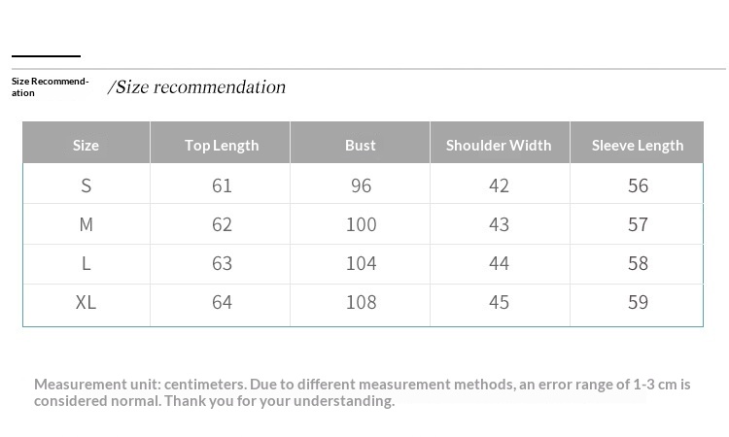Select the XL size row label
This screenshot has height=437, width=729.
coord(86,302)
